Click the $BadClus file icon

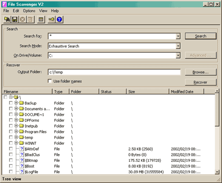tap(22, 154)
